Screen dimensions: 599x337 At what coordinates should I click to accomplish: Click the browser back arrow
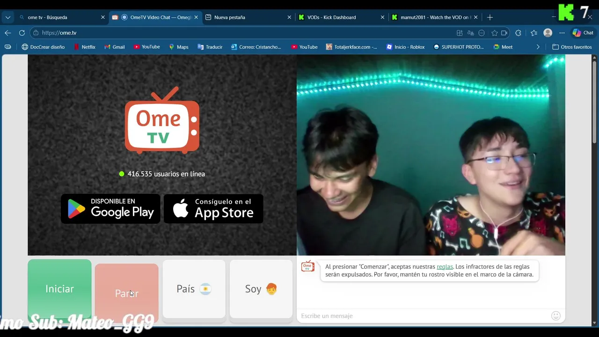pyautogui.click(x=8, y=33)
